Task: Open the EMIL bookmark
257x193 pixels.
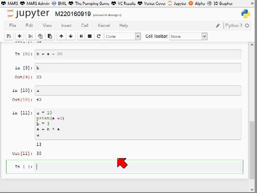Action: click(59, 3)
